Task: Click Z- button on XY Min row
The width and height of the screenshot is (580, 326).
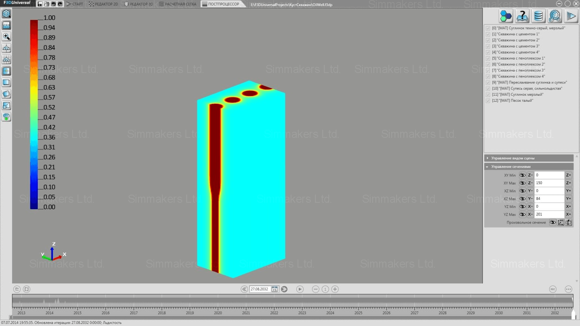Action: tap(530, 175)
